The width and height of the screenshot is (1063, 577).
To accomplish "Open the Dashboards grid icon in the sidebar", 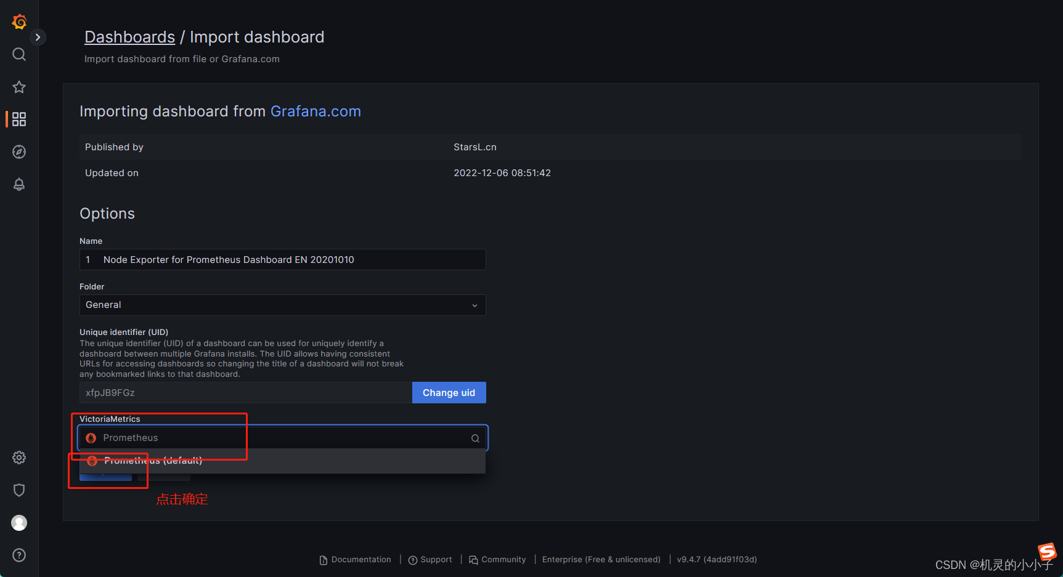I will [x=19, y=119].
